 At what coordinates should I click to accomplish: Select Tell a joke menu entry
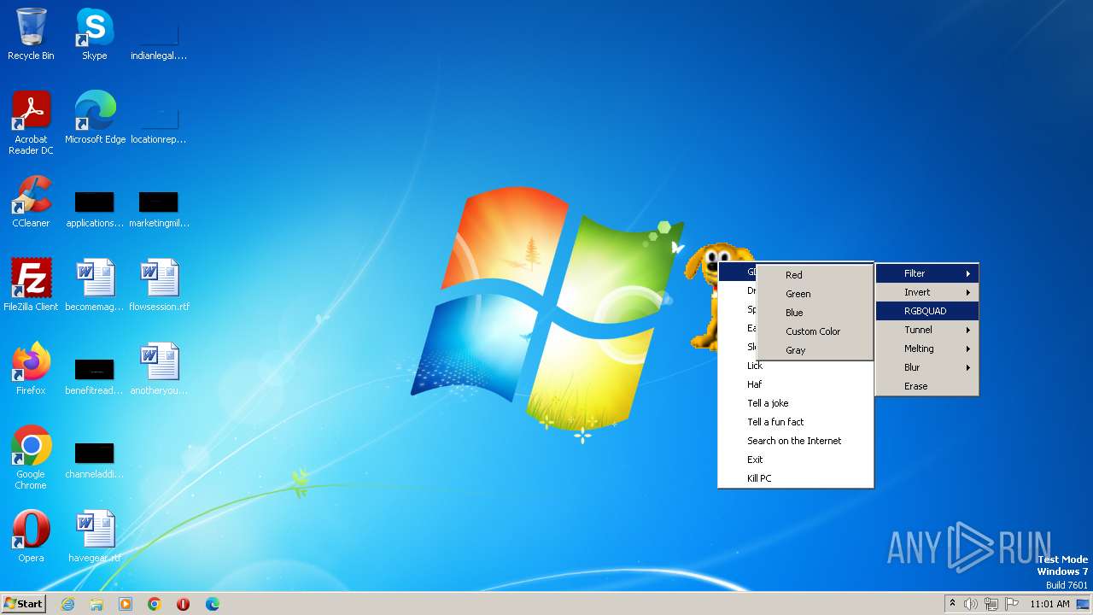point(796,403)
